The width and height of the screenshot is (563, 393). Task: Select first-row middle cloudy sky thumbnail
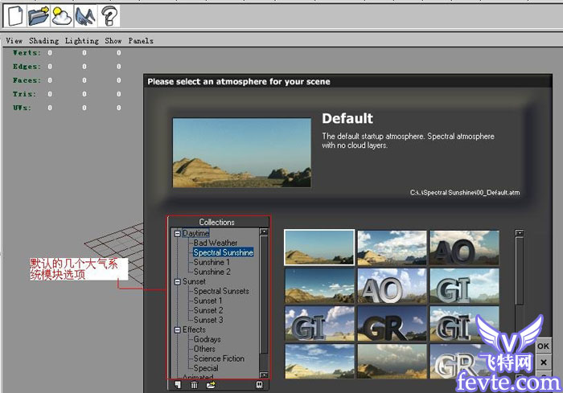pyautogui.click(x=392, y=248)
